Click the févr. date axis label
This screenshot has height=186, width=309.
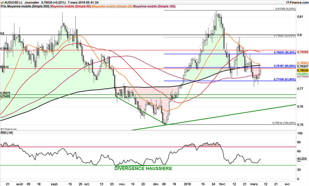tap(223, 184)
